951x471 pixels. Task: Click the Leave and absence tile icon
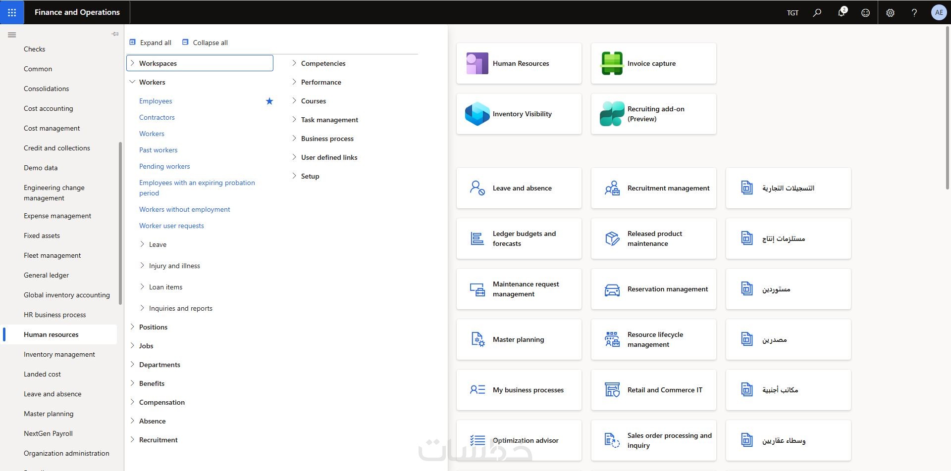pos(477,188)
